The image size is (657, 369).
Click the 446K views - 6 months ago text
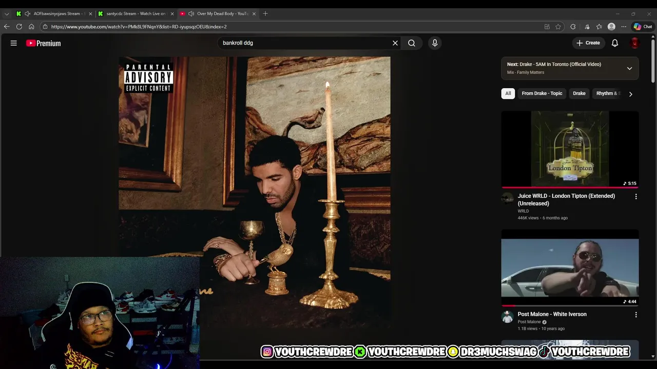pyautogui.click(x=543, y=218)
